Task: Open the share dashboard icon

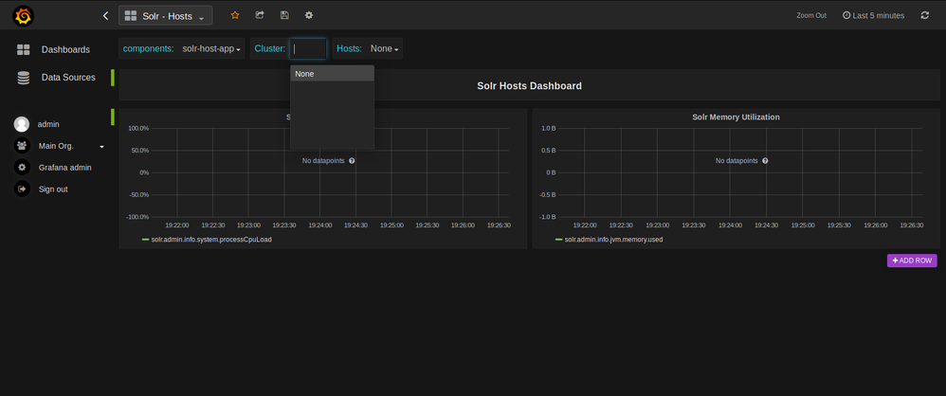Action: [x=260, y=15]
